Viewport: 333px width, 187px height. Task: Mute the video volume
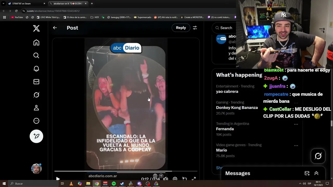click(165, 179)
